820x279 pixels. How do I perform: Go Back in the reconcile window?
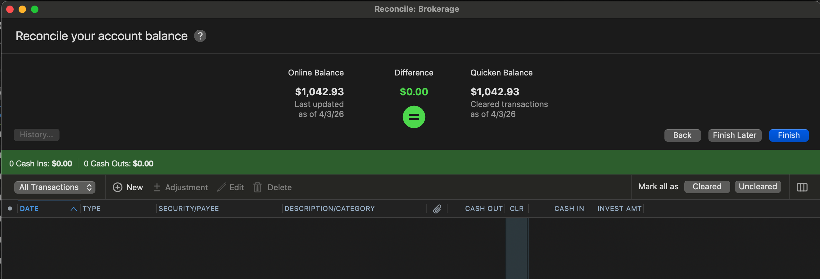coord(682,135)
